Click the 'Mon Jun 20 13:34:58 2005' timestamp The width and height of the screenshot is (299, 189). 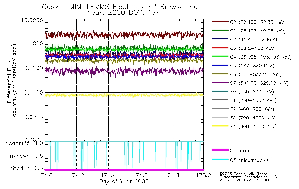click(245, 180)
